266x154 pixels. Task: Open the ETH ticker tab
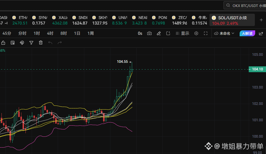pyautogui.click(x=20, y=20)
